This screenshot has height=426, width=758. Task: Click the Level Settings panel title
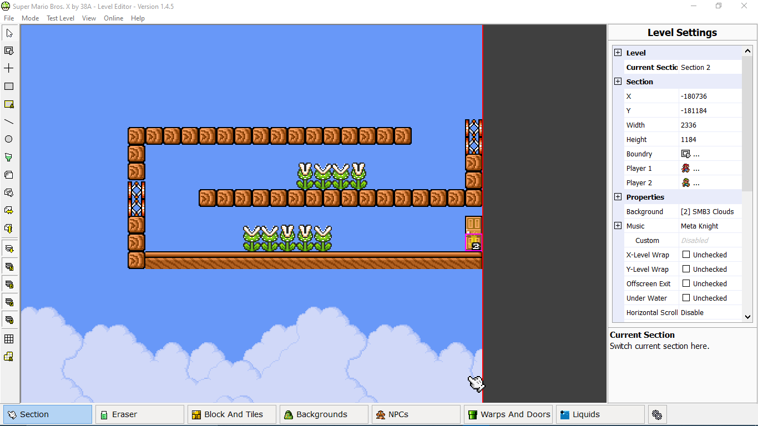click(x=683, y=33)
